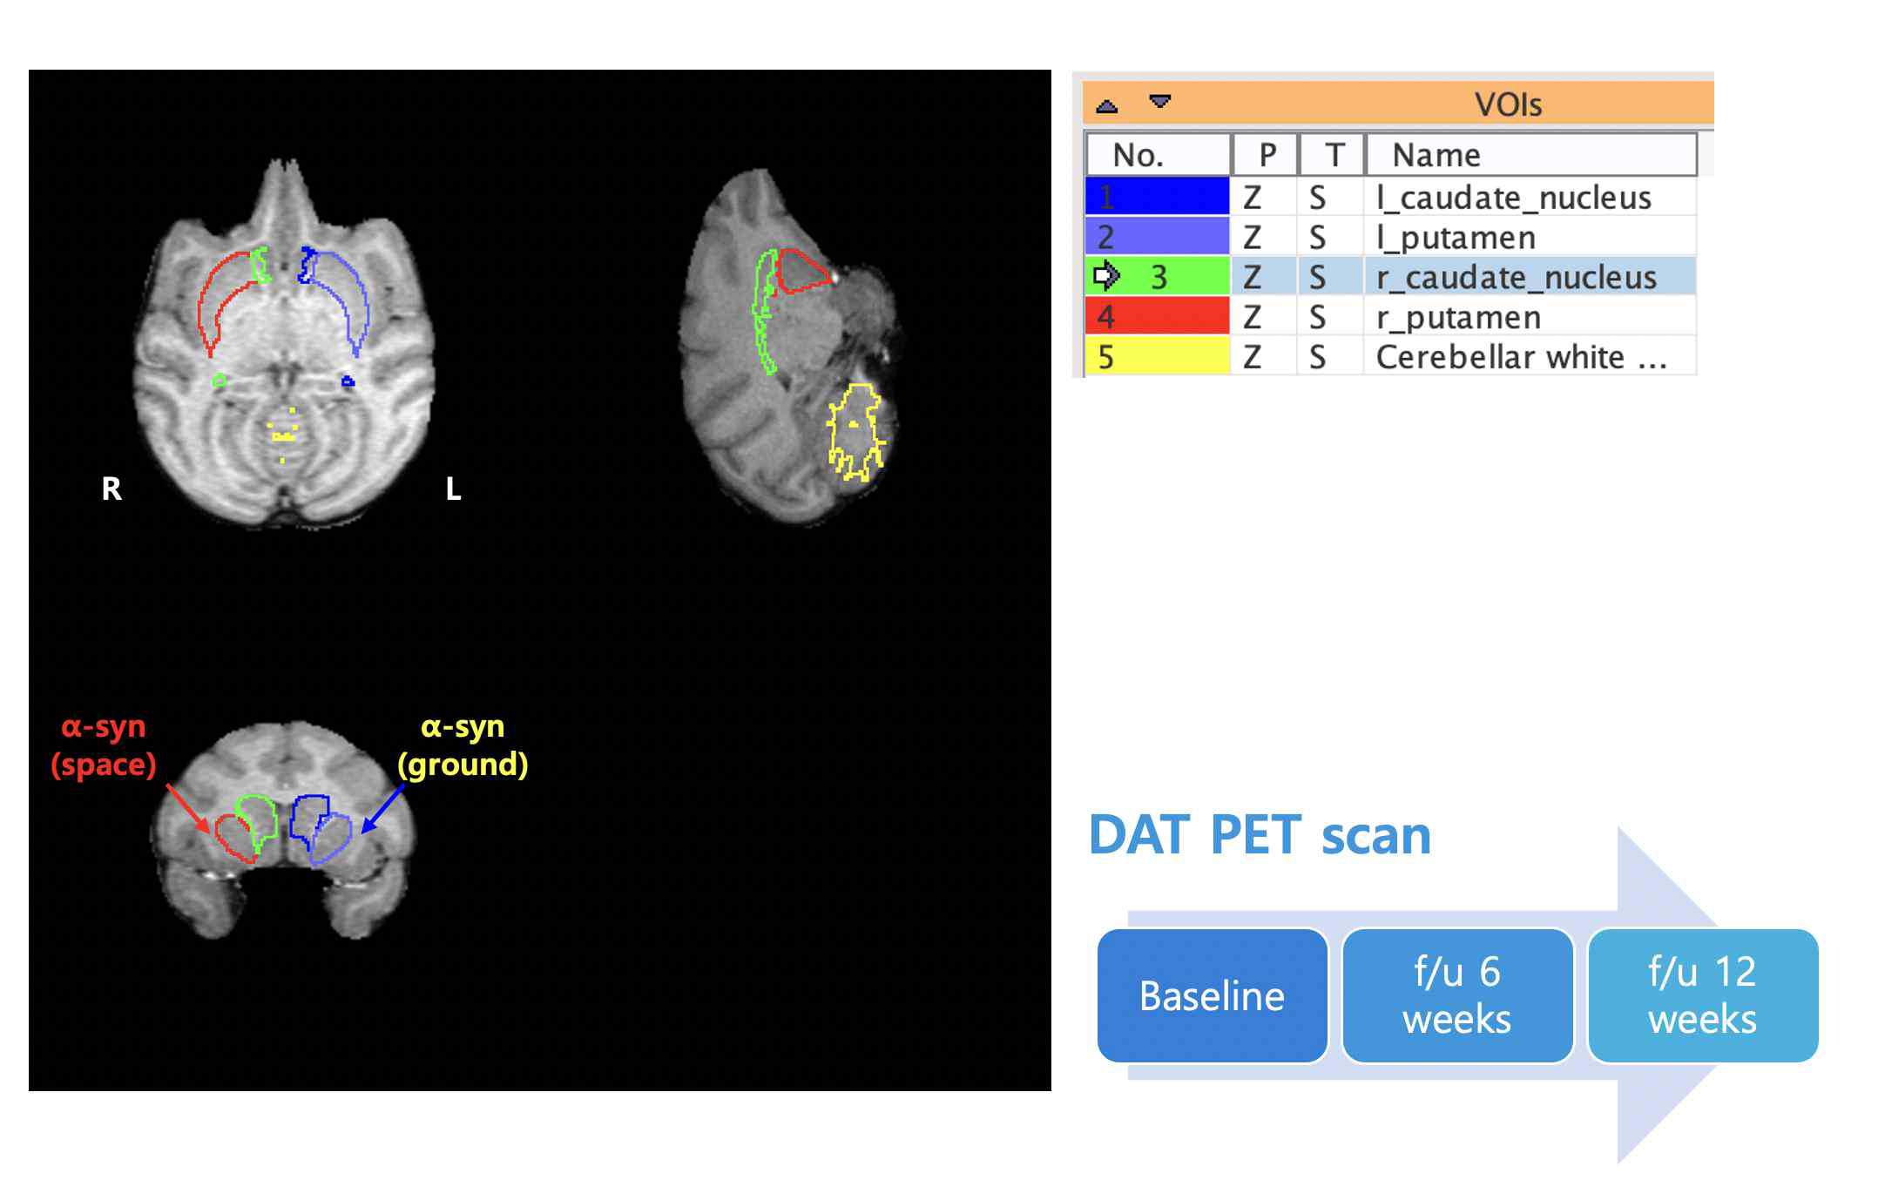The image size is (1885, 1200).
Task: Click the selection arrow icon in row 3
Action: point(1106,276)
